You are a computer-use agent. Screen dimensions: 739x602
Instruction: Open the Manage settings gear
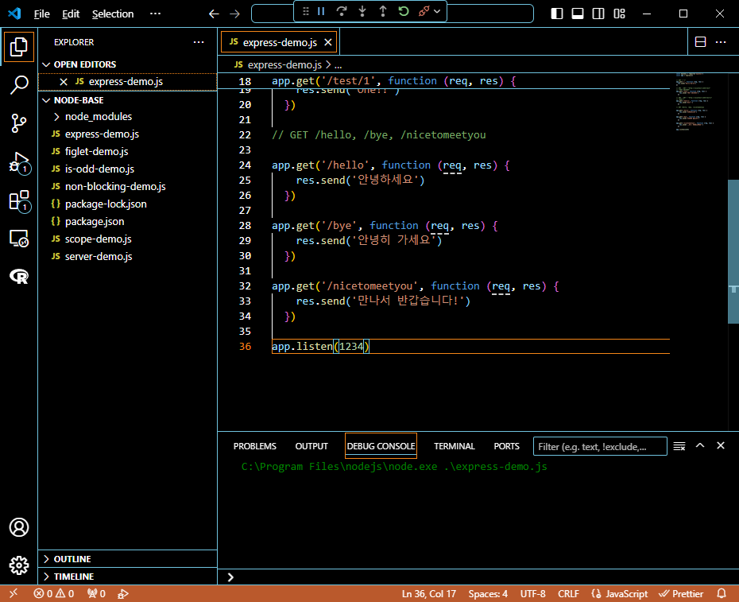(19, 565)
